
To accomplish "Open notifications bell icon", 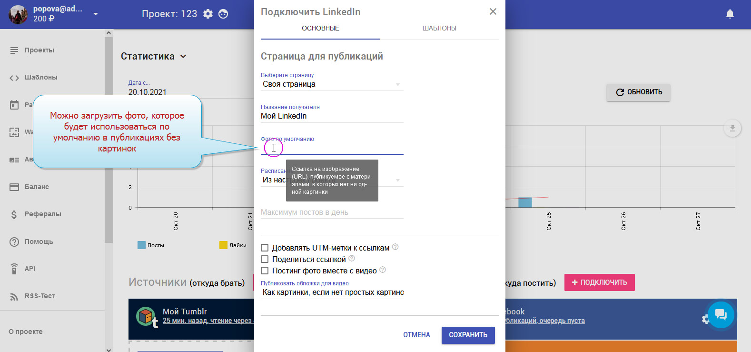I will pyautogui.click(x=730, y=14).
